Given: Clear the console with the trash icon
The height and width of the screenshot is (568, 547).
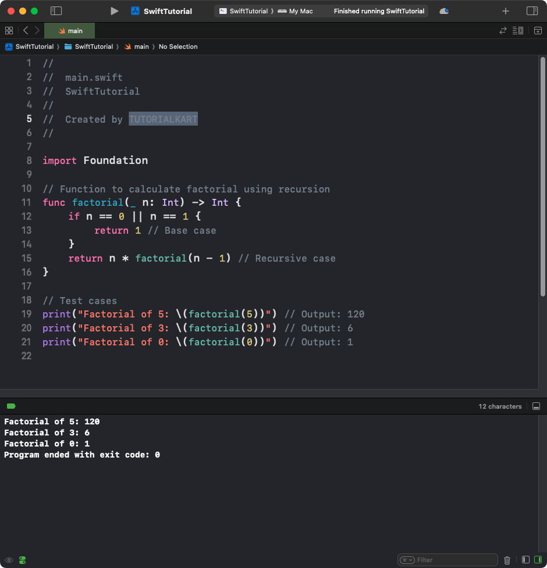Looking at the screenshot, I should pos(507,560).
